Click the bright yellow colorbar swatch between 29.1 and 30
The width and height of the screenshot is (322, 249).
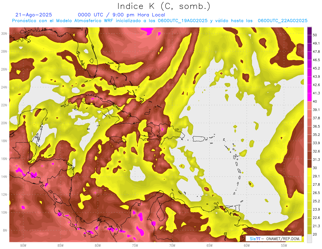point(309,172)
